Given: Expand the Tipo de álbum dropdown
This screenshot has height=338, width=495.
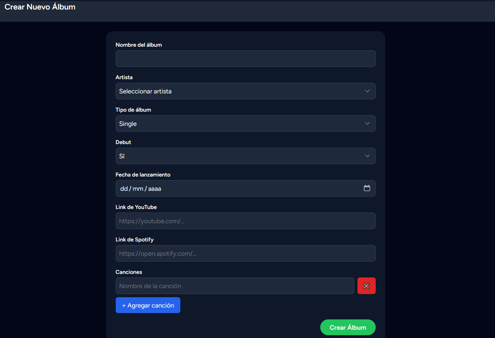Looking at the screenshot, I should pyautogui.click(x=245, y=123).
